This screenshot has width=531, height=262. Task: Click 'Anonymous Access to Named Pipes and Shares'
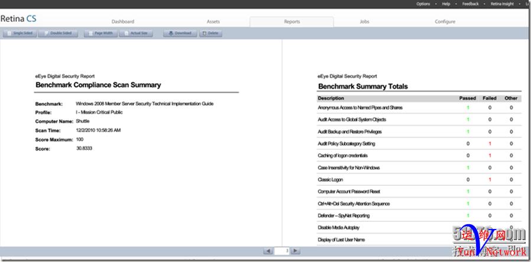[360, 107]
